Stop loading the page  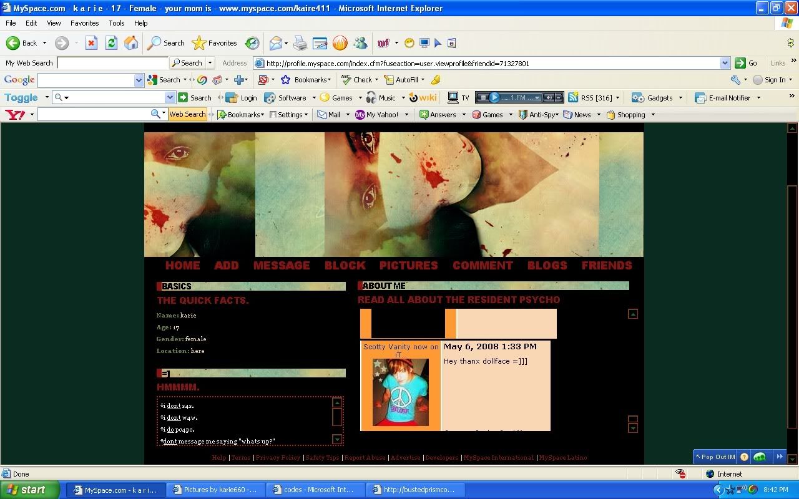pos(91,43)
